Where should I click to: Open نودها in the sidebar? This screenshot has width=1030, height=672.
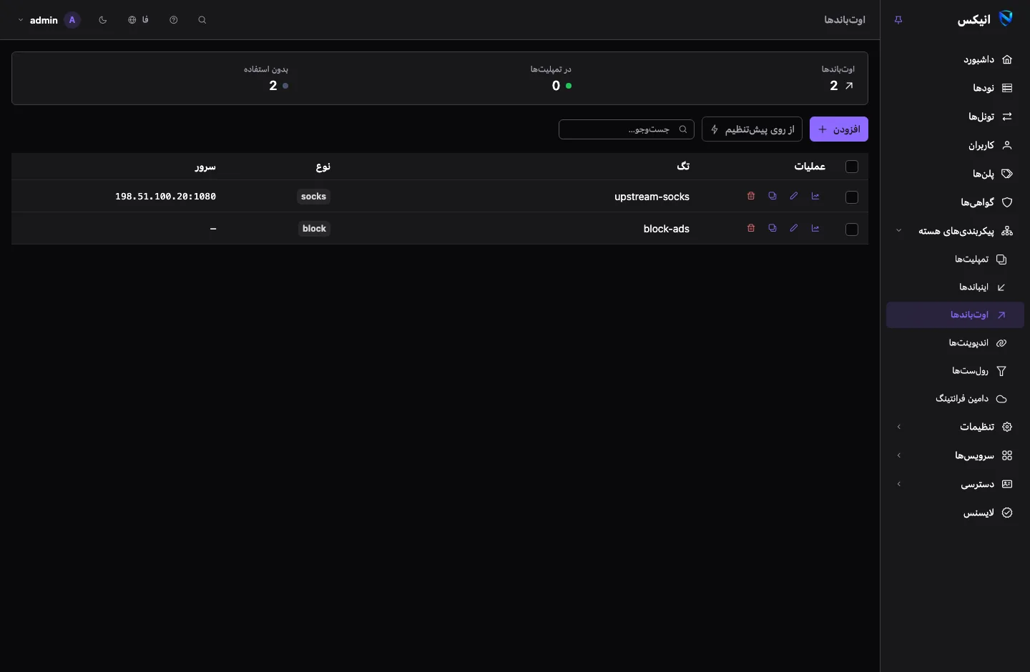click(956, 88)
